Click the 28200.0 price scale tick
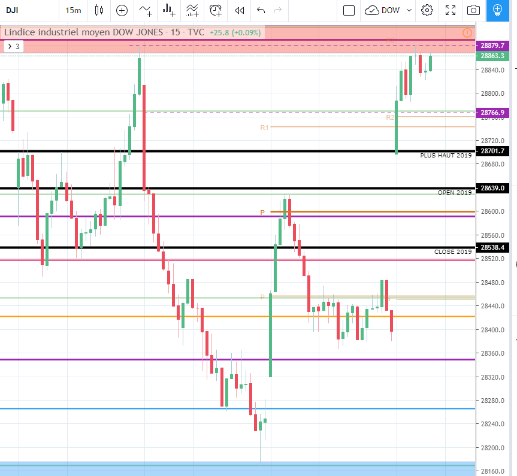Viewport: 517px width, 476px height. point(492,448)
